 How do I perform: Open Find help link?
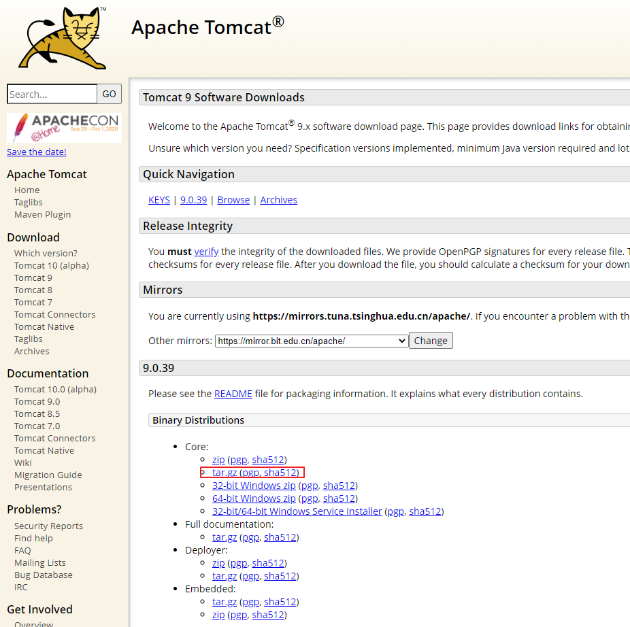[x=34, y=538]
